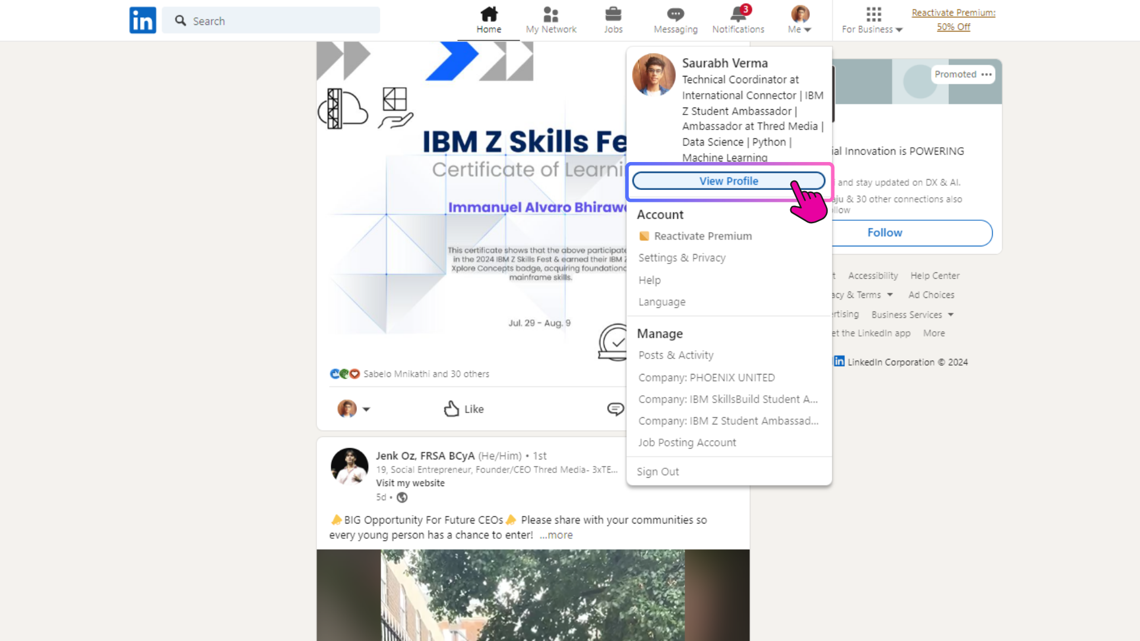Click the globe visibility icon on Jenk Oz's post
The height and width of the screenshot is (641, 1140).
coord(402,497)
